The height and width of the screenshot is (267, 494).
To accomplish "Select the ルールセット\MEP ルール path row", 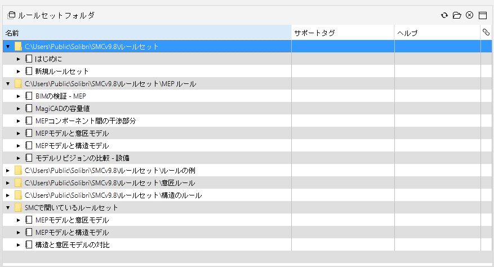I will (247, 84).
